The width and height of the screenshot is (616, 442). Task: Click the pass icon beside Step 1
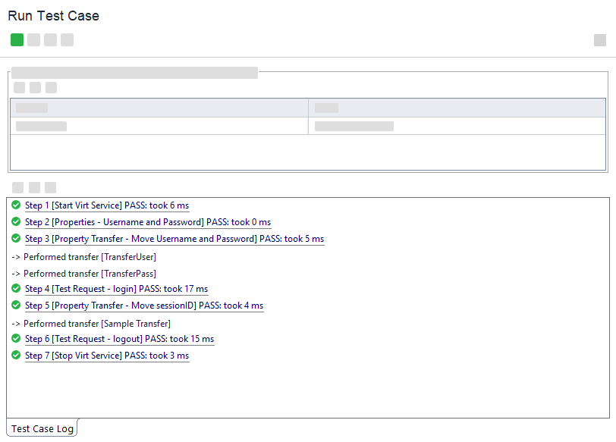point(16,205)
